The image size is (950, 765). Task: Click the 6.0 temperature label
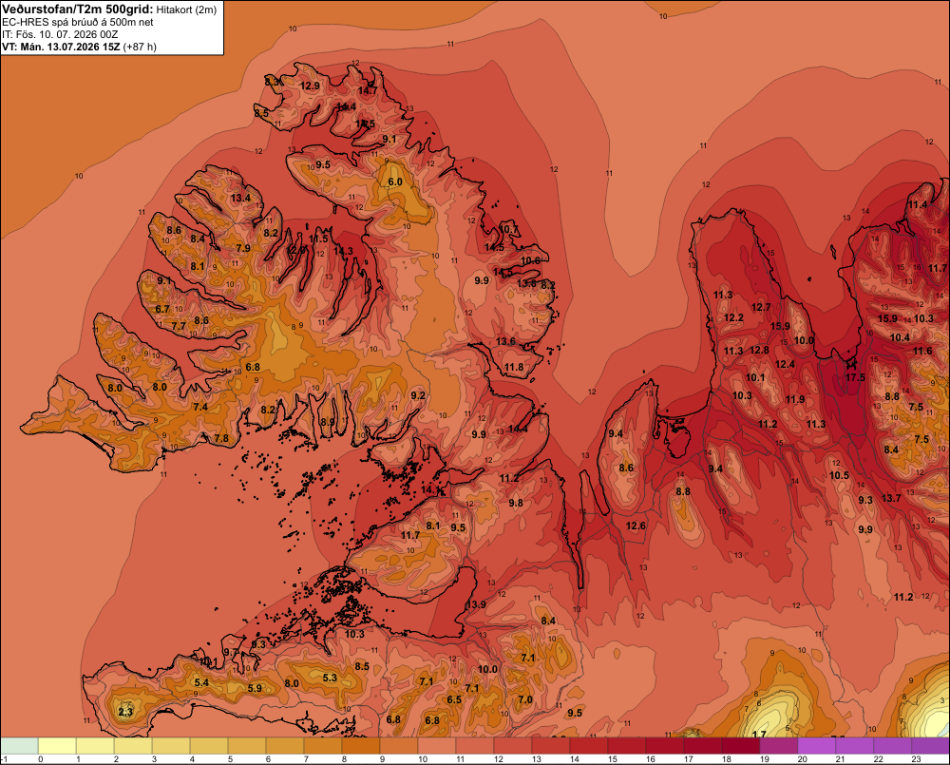click(x=395, y=182)
